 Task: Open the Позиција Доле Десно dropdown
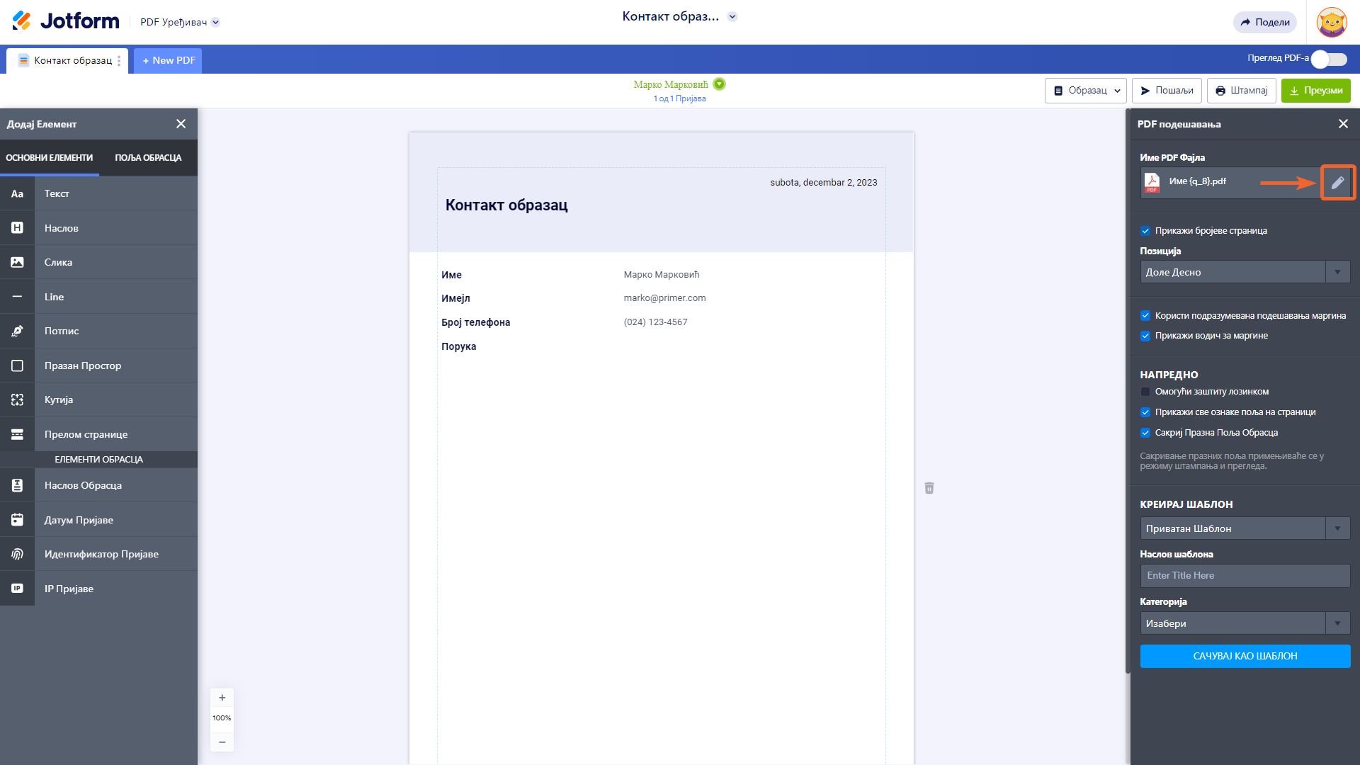tap(1245, 272)
